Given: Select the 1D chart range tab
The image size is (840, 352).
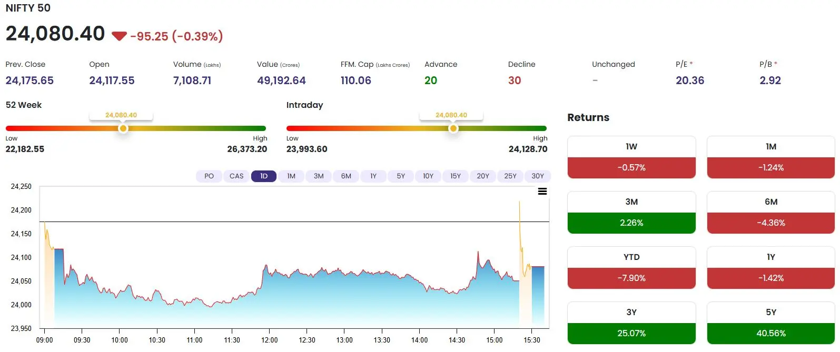Looking at the screenshot, I should coord(264,176).
